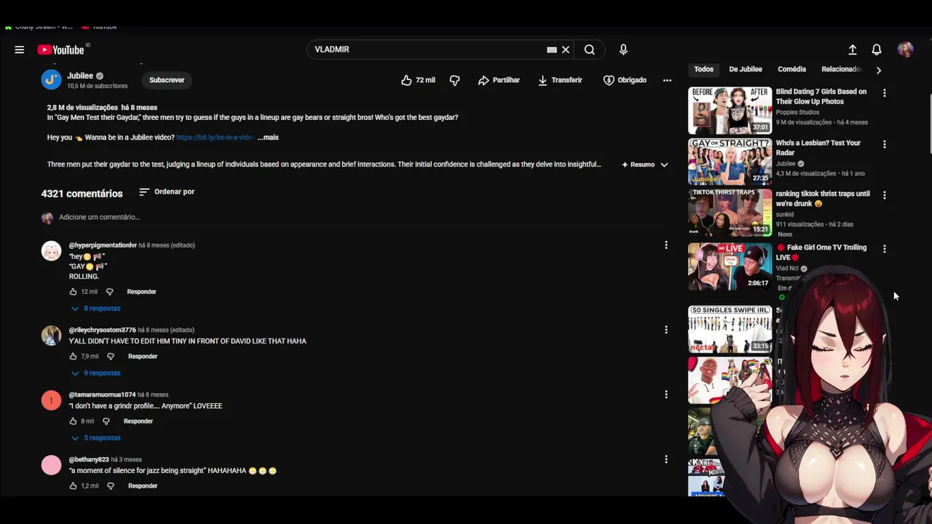Image resolution: width=932 pixels, height=524 pixels.
Task: Open Jubilee channel avatar
Action: [x=51, y=79]
